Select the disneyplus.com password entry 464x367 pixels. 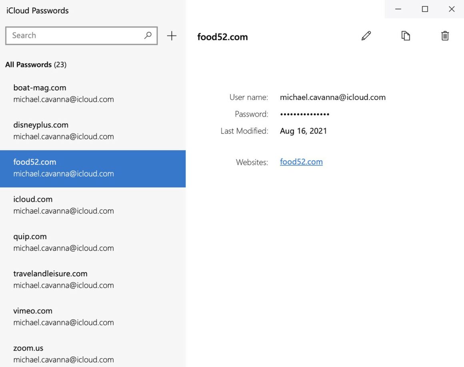click(x=63, y=131)
